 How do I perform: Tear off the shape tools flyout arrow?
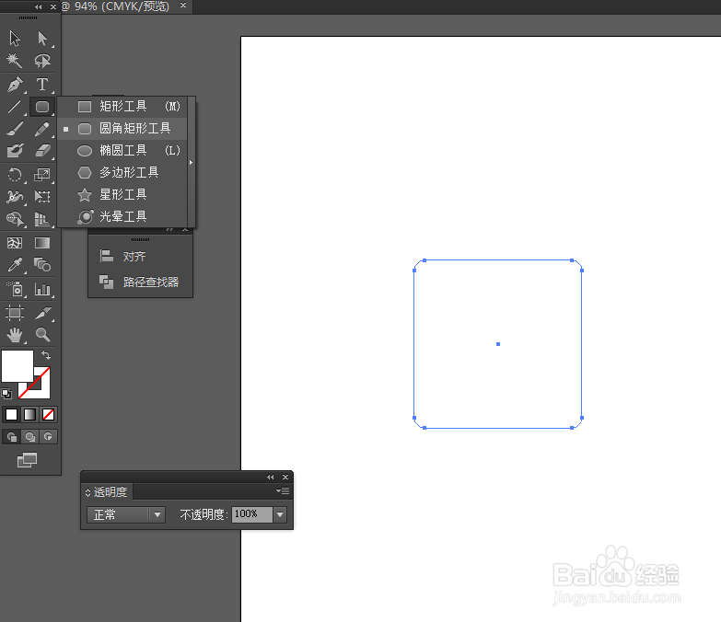tap(191, 162)
